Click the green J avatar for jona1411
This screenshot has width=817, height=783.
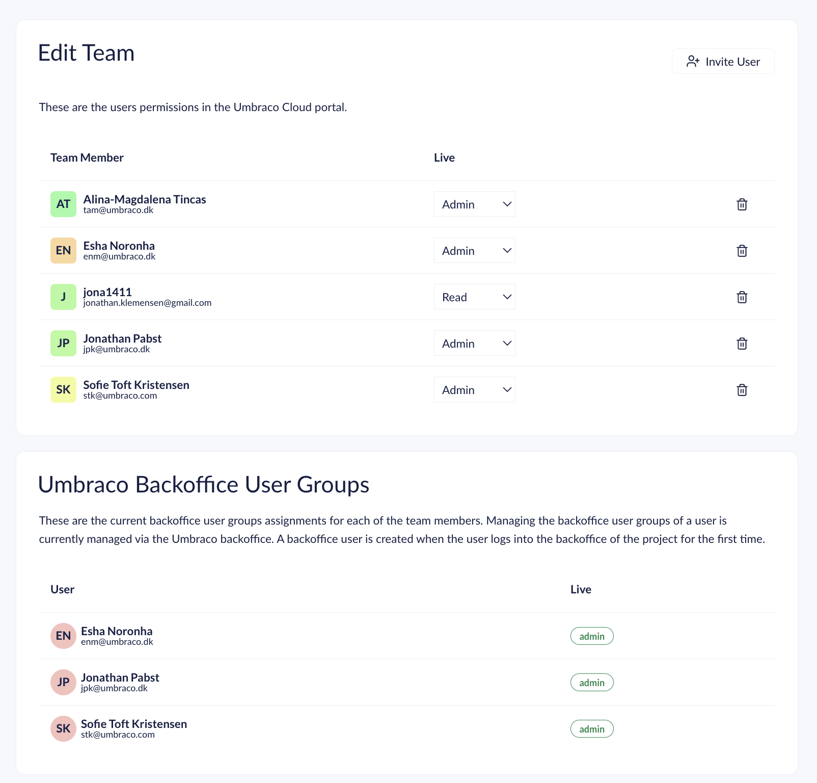point(63,297)
